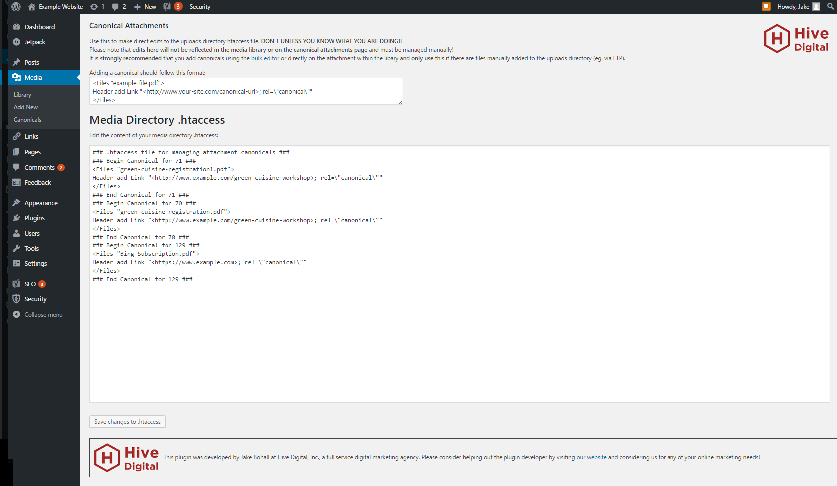This screenshot has height=486, width=837.
Task: Visit the our website link
Action: point(591,457)
